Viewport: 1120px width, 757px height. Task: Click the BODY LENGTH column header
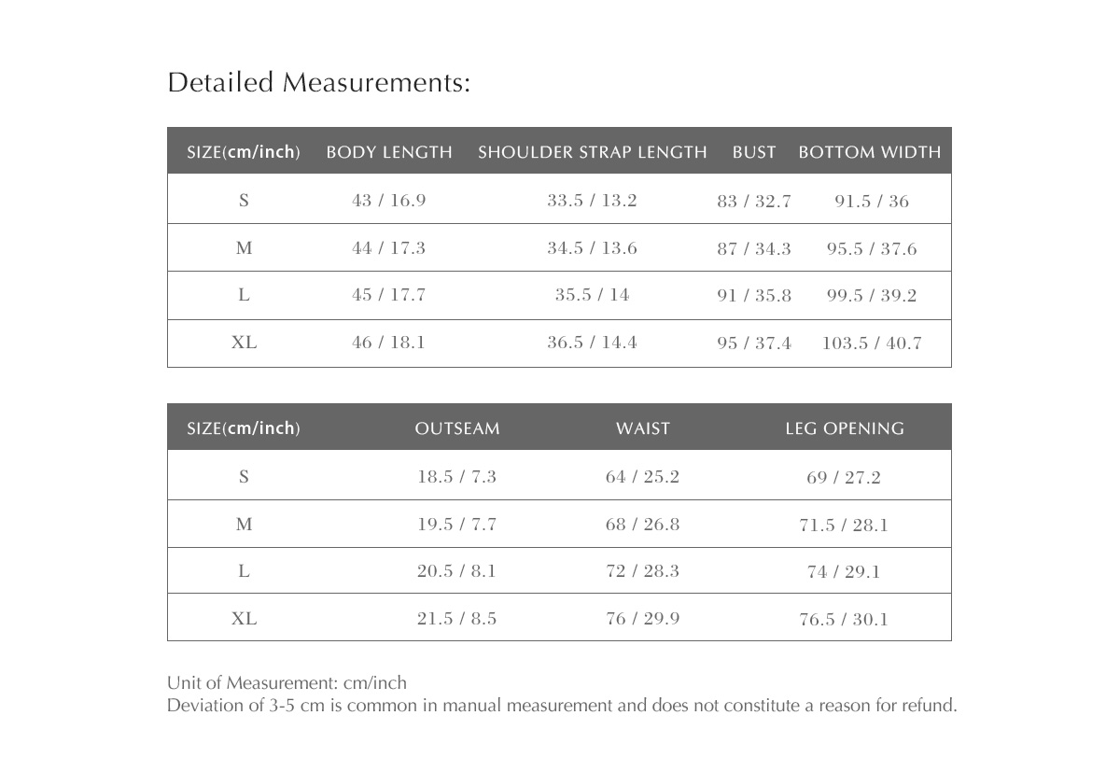tap(389, 152)
